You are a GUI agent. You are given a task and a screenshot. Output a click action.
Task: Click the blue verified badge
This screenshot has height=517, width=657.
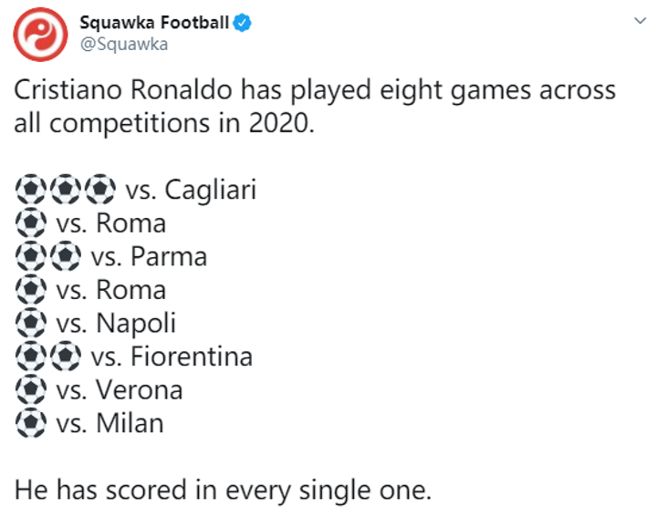[242, 23]
